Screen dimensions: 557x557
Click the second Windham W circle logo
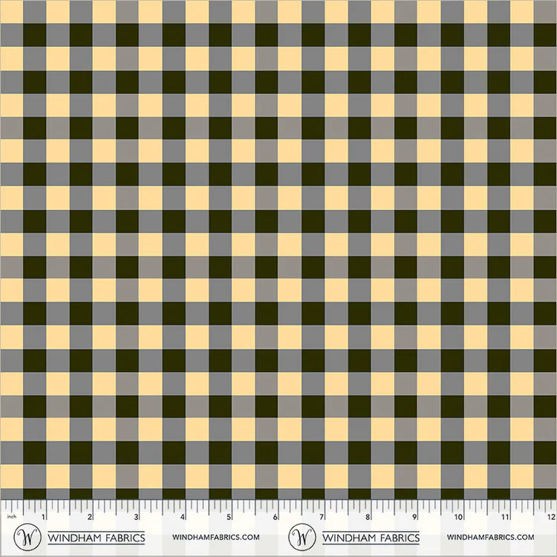302,537
